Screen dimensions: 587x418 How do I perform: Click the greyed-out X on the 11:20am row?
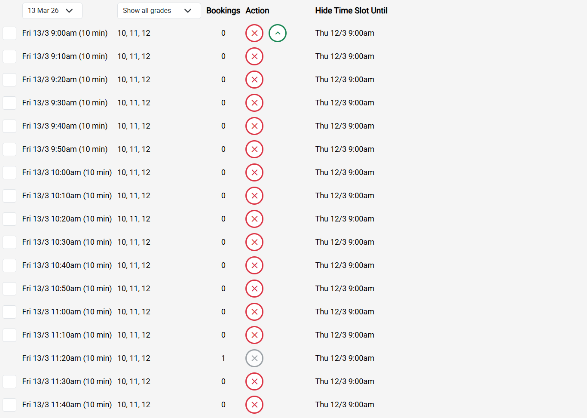[254, 358]
